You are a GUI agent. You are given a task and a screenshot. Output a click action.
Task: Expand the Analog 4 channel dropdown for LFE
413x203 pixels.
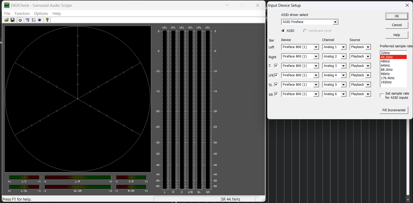[344, 75]
